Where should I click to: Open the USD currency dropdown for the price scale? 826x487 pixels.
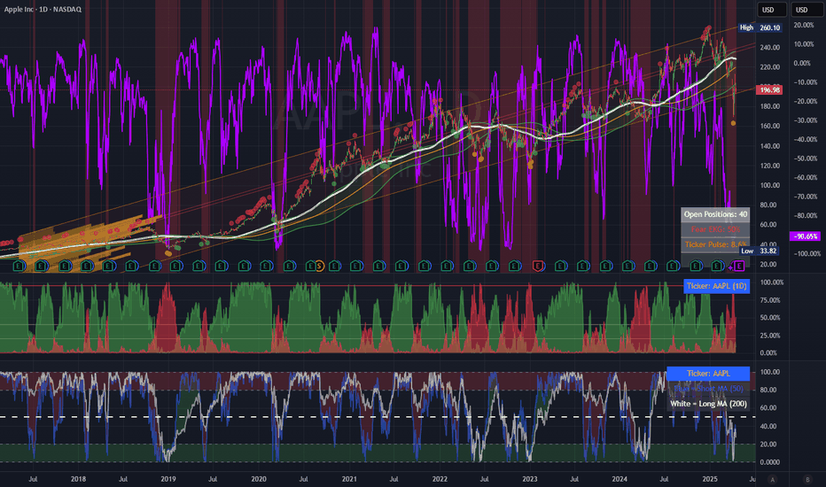point(772,10)
